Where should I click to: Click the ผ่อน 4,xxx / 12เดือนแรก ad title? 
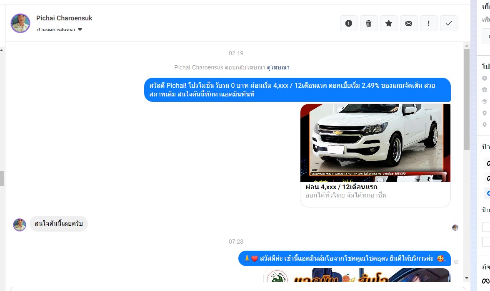341,187
